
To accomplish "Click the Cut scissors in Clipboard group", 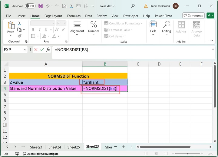I will point(19,24).
